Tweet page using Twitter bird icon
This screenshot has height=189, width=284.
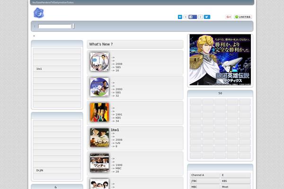coord(207,17)
